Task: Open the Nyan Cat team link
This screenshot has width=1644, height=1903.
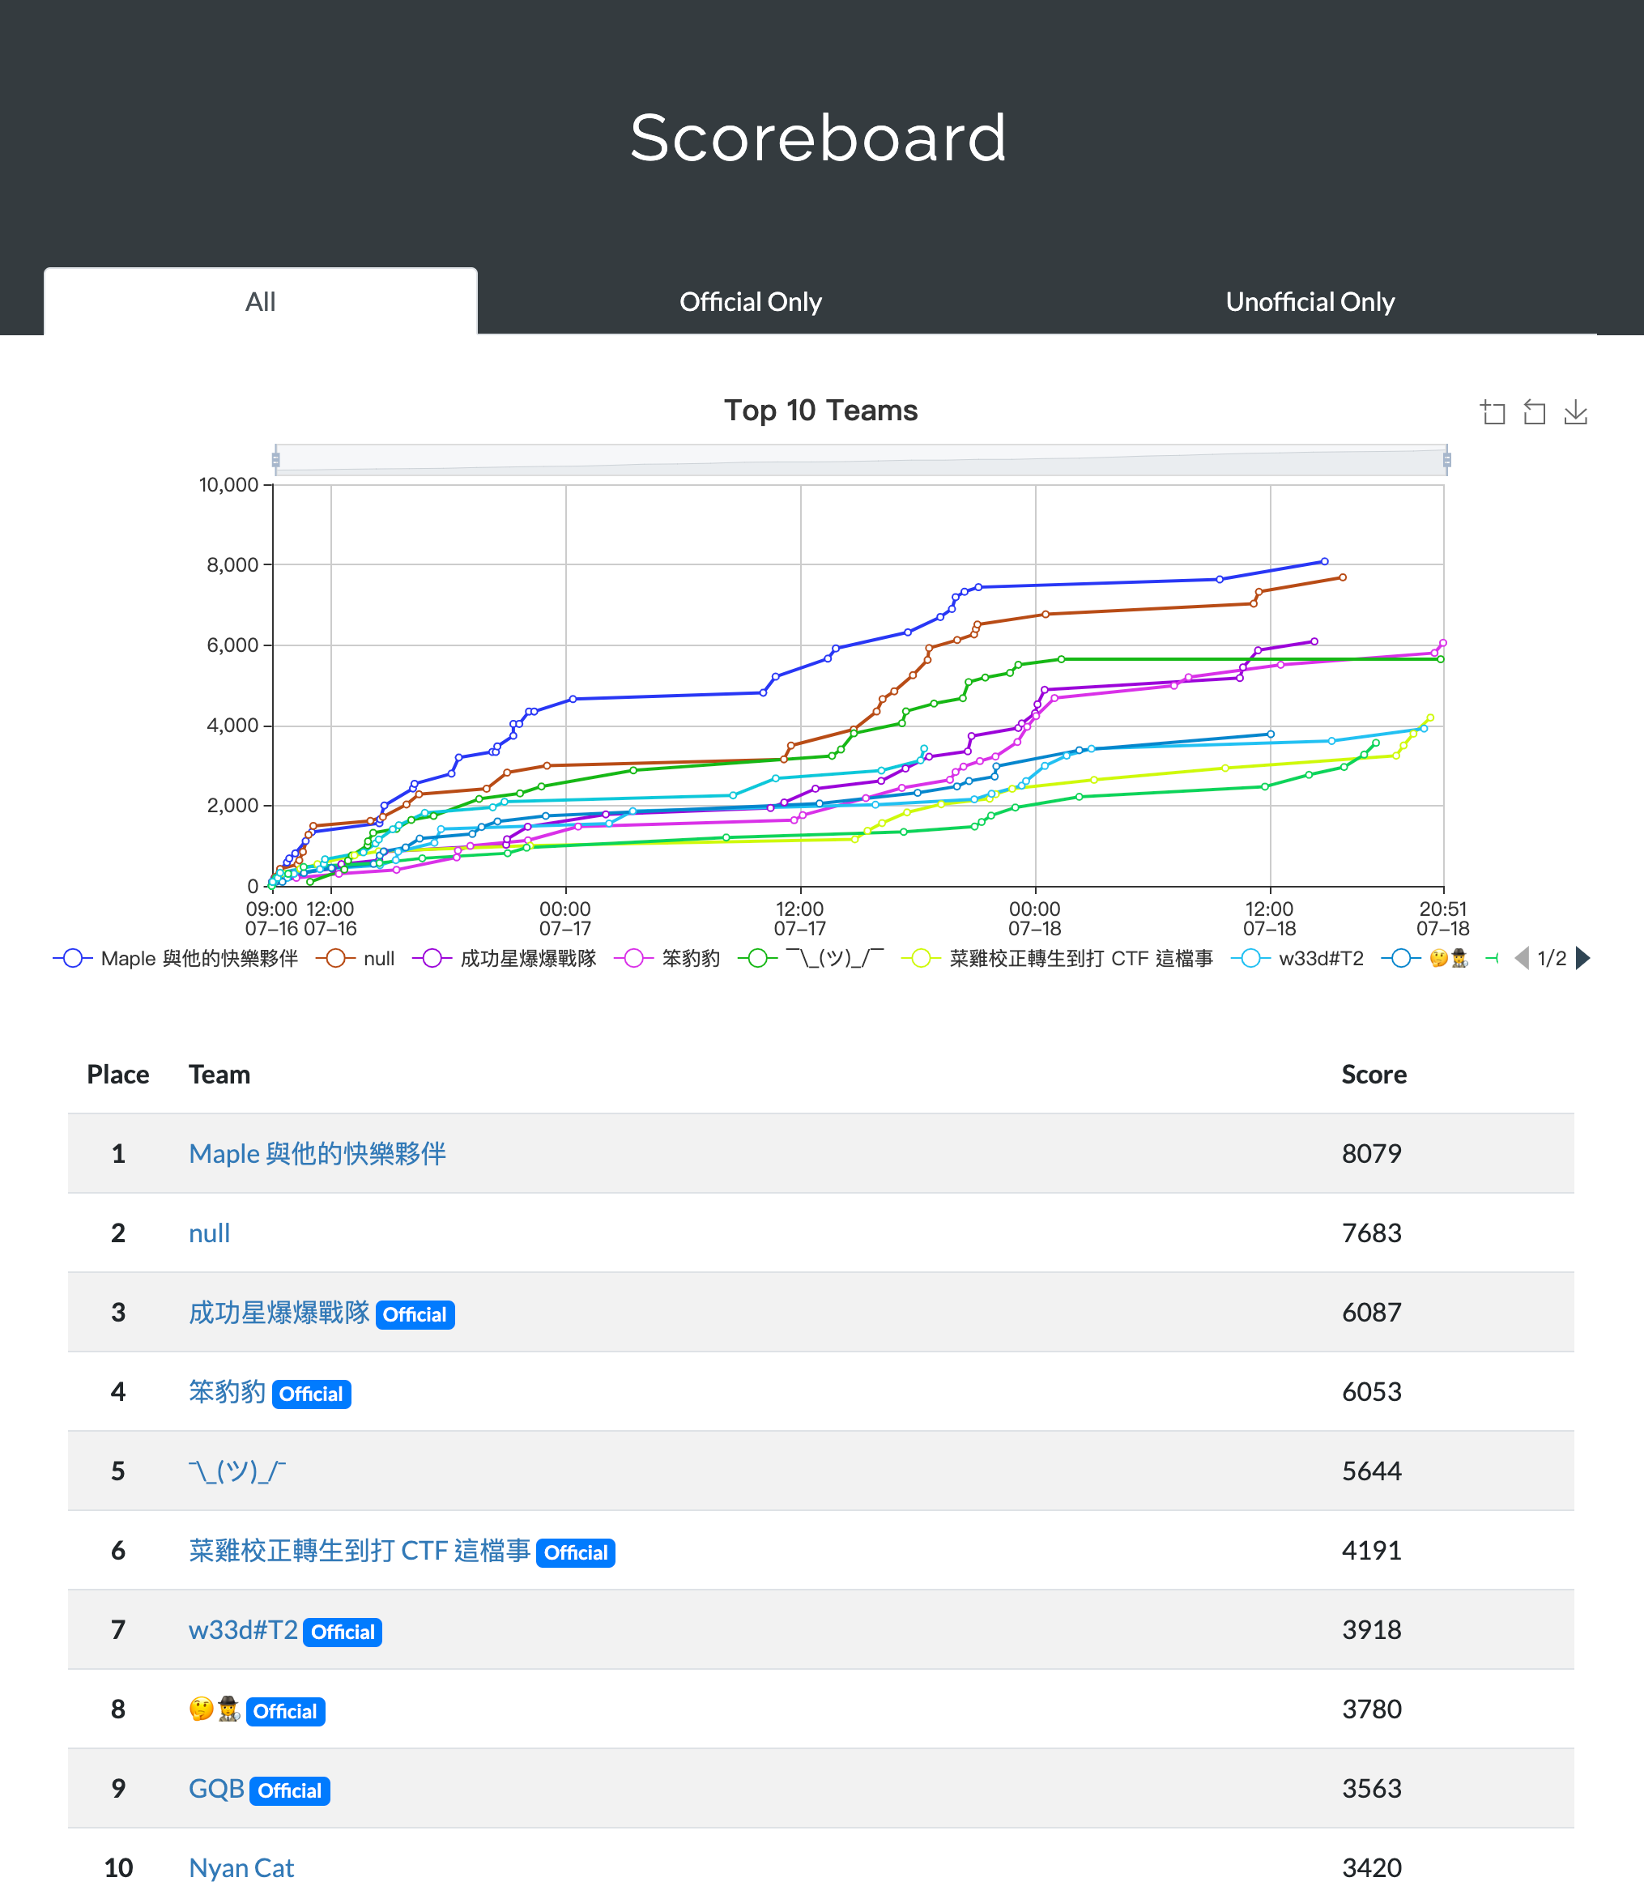Action: tap(241, 1867)
